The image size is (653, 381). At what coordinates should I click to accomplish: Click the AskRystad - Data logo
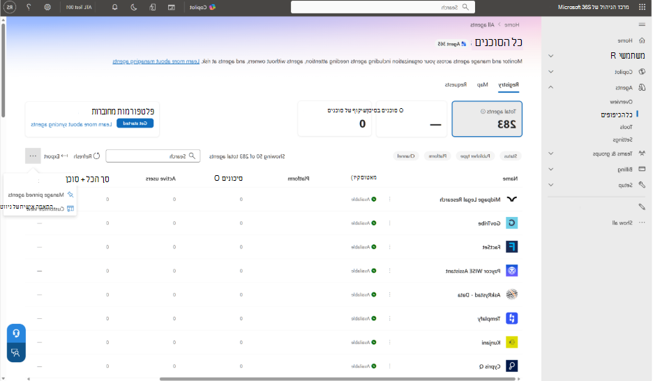(x=511, y=294)
